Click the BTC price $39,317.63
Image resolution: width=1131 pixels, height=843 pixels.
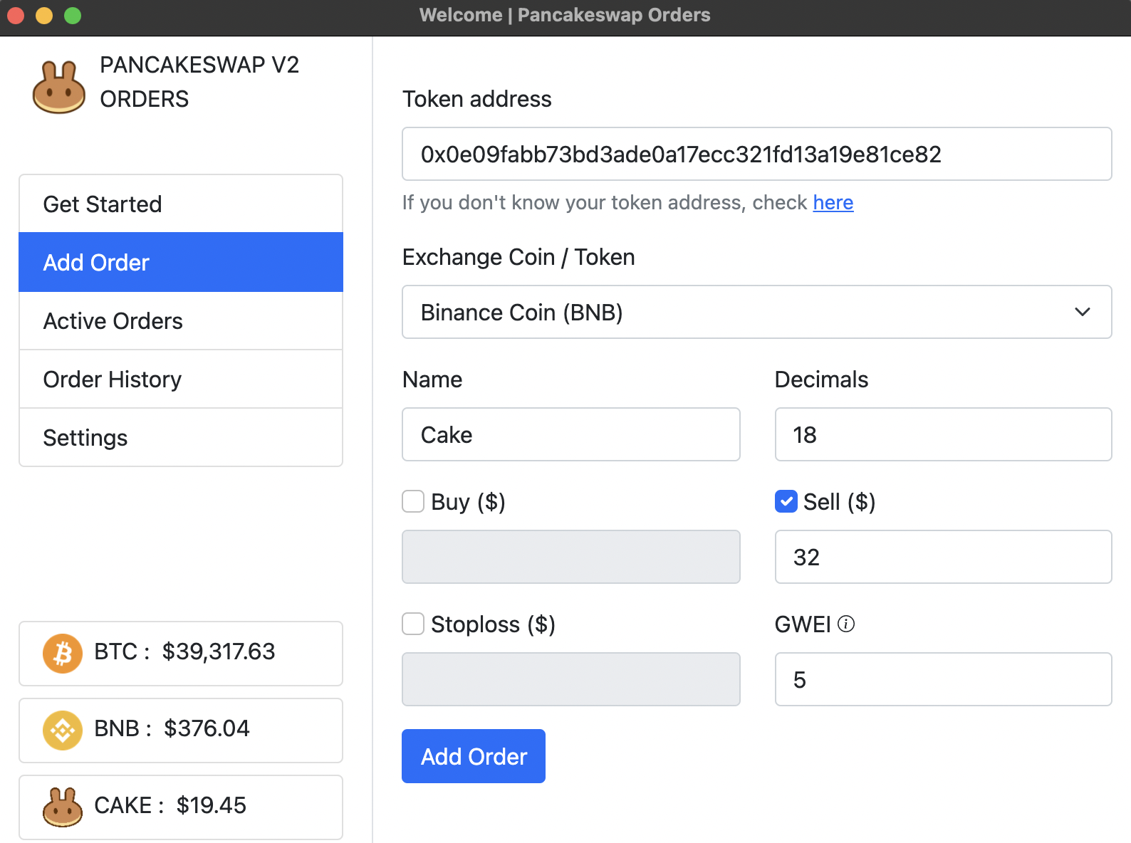point(218,651)
